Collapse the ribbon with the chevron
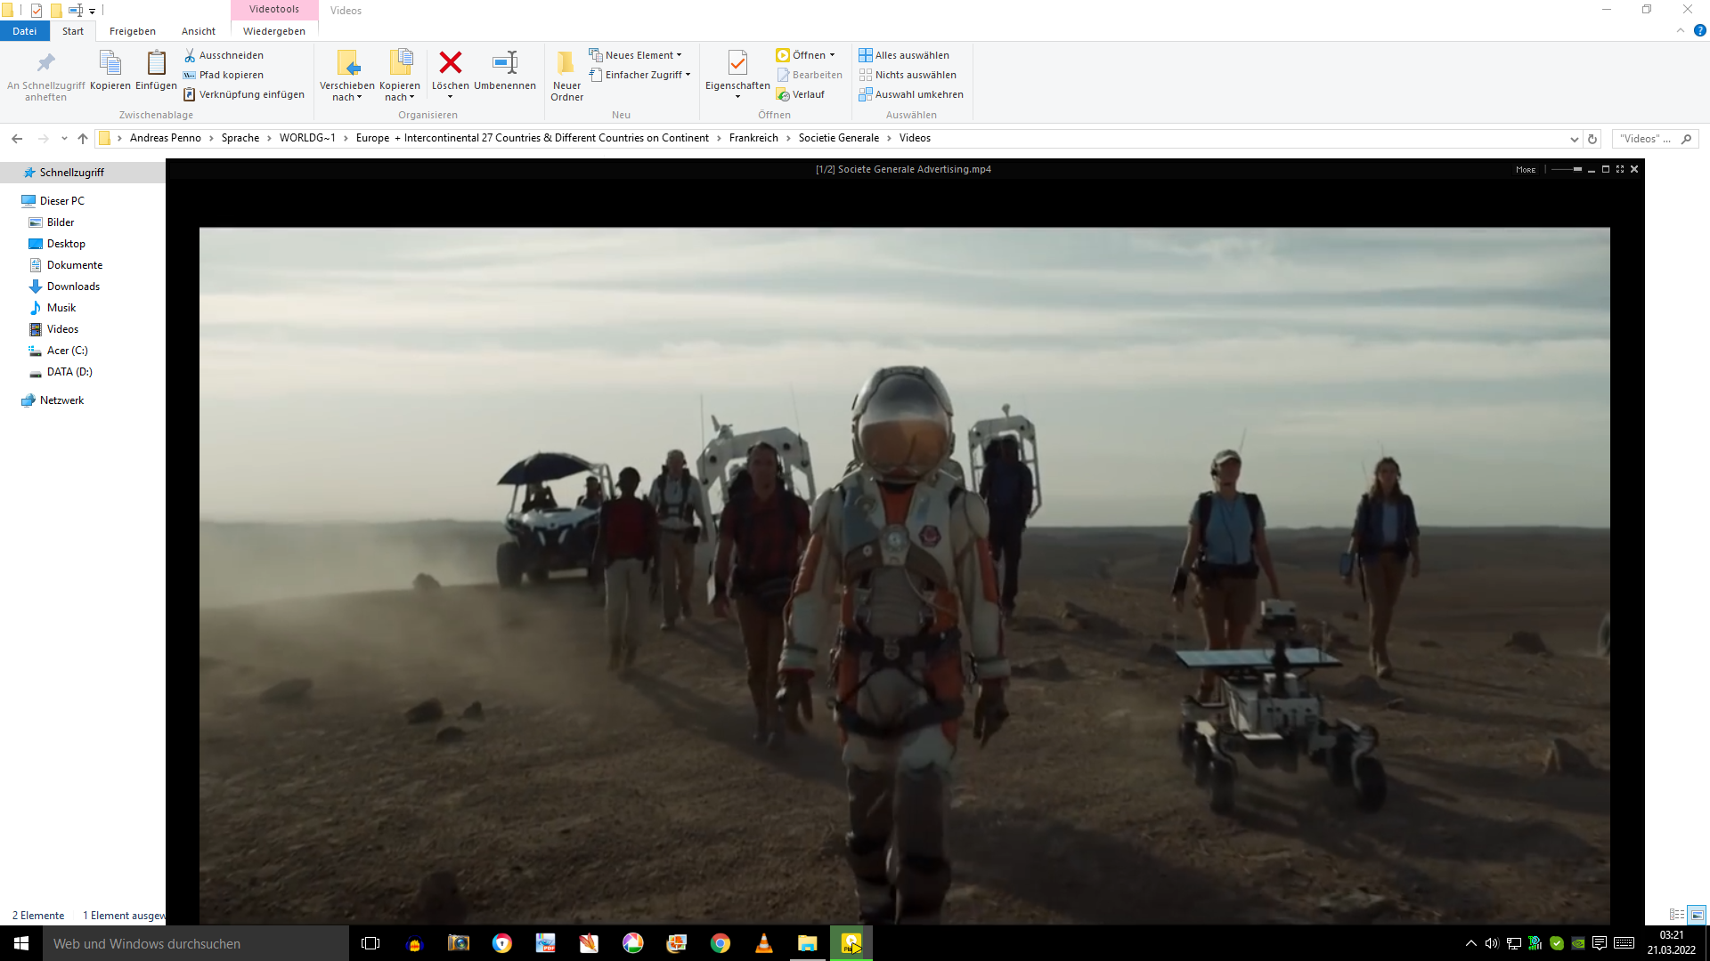Screen dimensions: 1710x961 point(1681,30)
